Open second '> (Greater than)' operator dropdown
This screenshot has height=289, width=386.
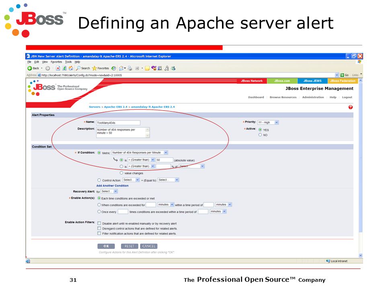141,166
